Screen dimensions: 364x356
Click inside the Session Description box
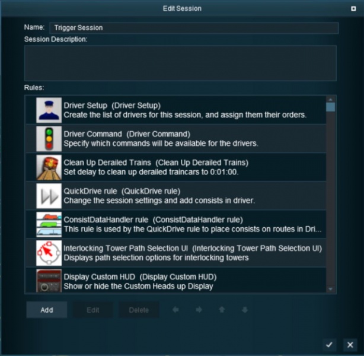point(180,62)
